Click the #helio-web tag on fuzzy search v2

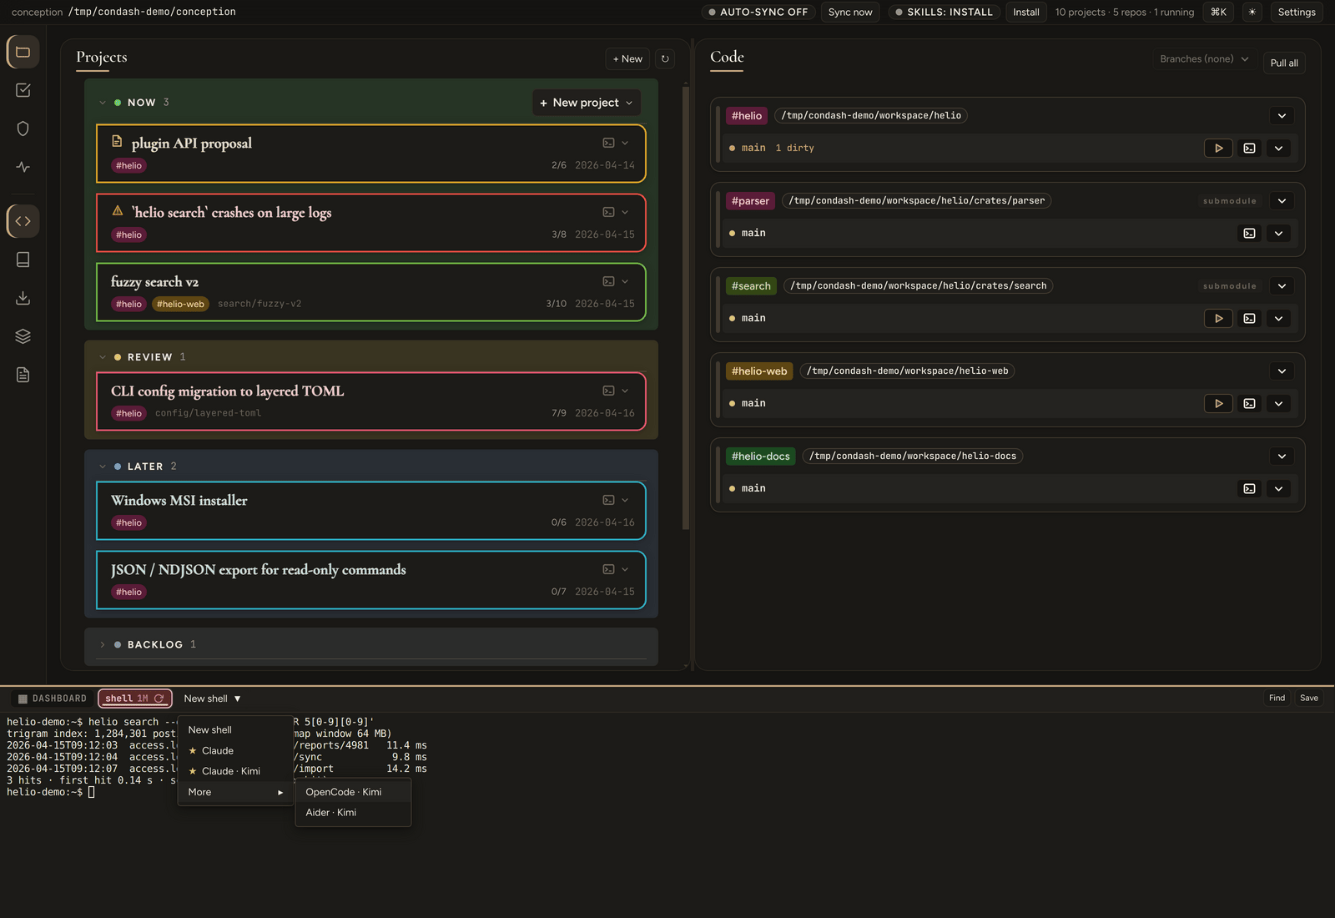point(180,304)
